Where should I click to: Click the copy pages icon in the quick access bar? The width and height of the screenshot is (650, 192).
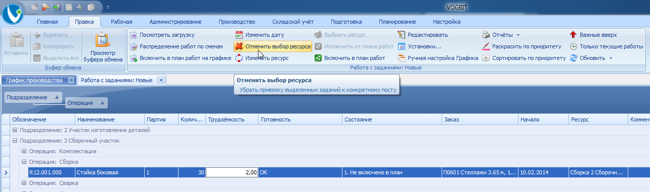[x=91, y=7]
